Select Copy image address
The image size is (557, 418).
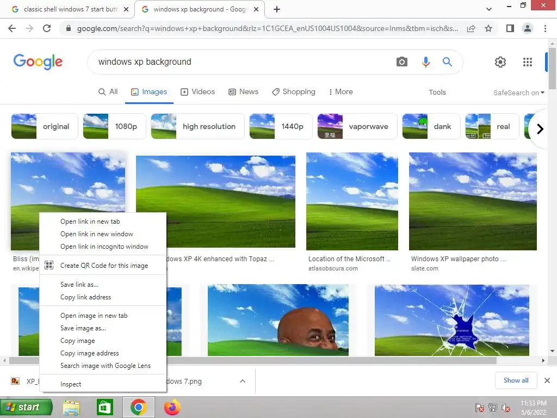tap(103, 353)
